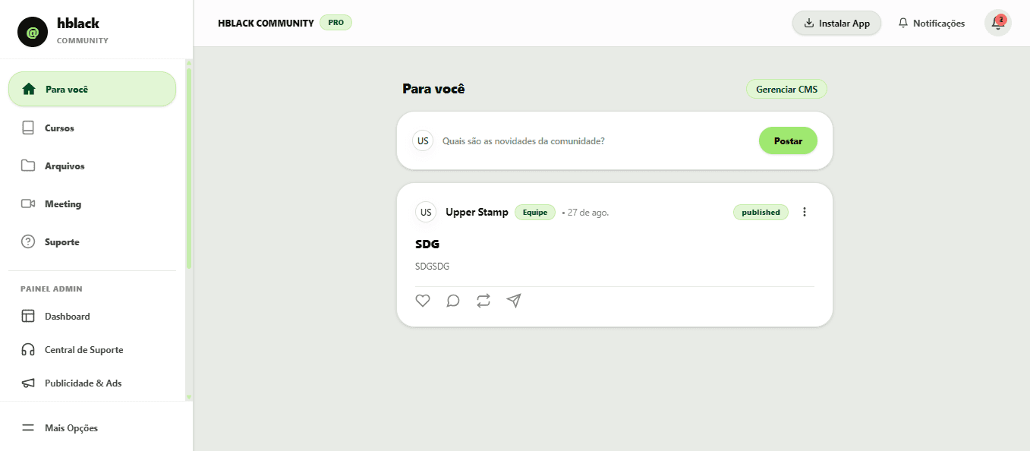The width and height of the screenshot is (1030, 451).
Task: Click the hblack community logo avatar
Action: pos(33,32)
